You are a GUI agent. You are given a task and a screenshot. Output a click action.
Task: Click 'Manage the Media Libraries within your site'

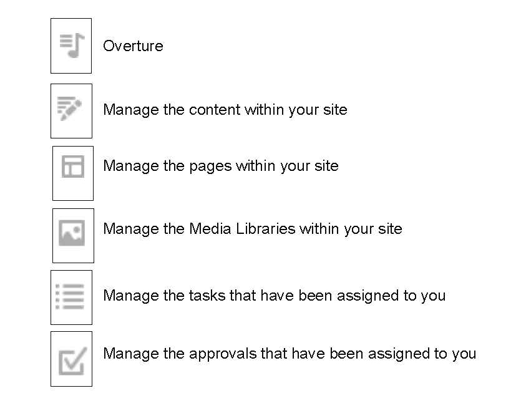click(252, 229)
